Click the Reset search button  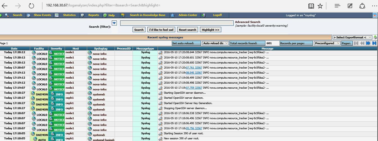tap(188, 30)
